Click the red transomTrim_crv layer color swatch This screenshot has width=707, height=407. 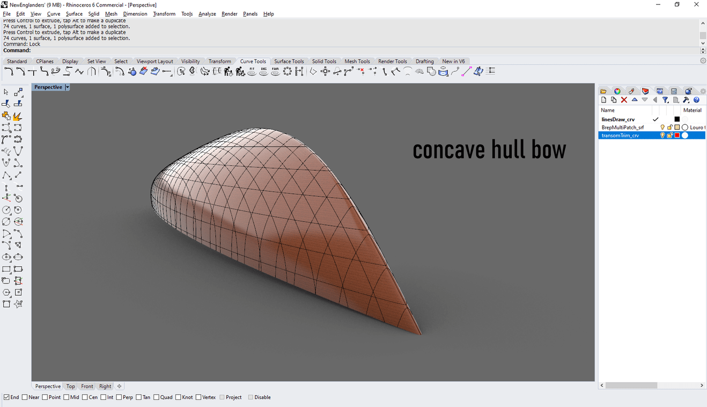[x=677, y=135]
